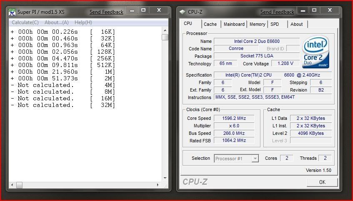
Task: Click the Super PI app icon in title bar
Action: 12,12
